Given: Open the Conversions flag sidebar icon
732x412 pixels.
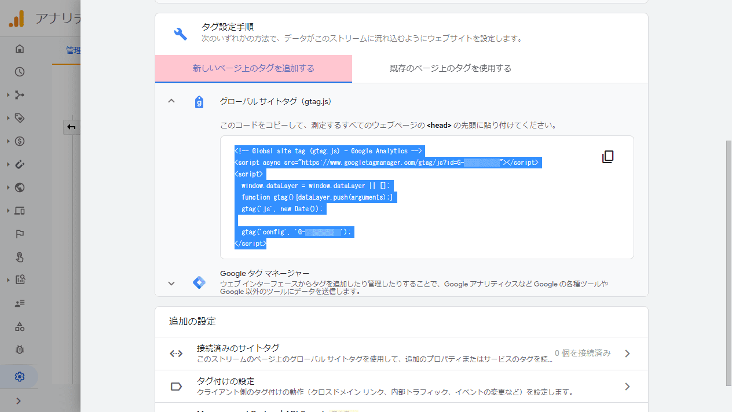Looking at the screenshot, I should tap(20, 234).
